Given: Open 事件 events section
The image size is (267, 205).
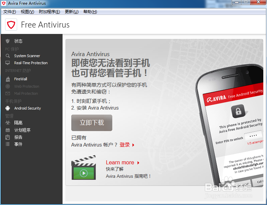Looking at the screenshot, I should pos(18,144).
